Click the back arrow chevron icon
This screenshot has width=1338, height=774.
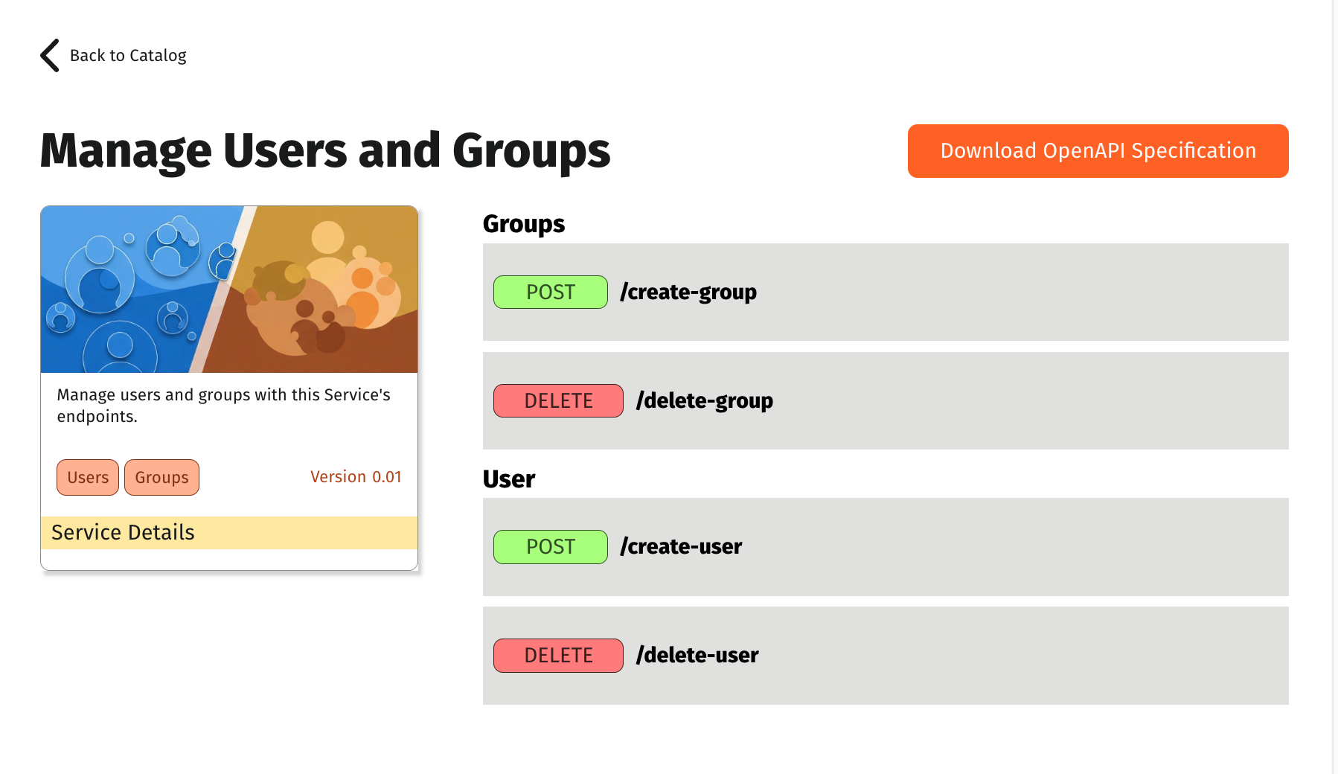49,55
